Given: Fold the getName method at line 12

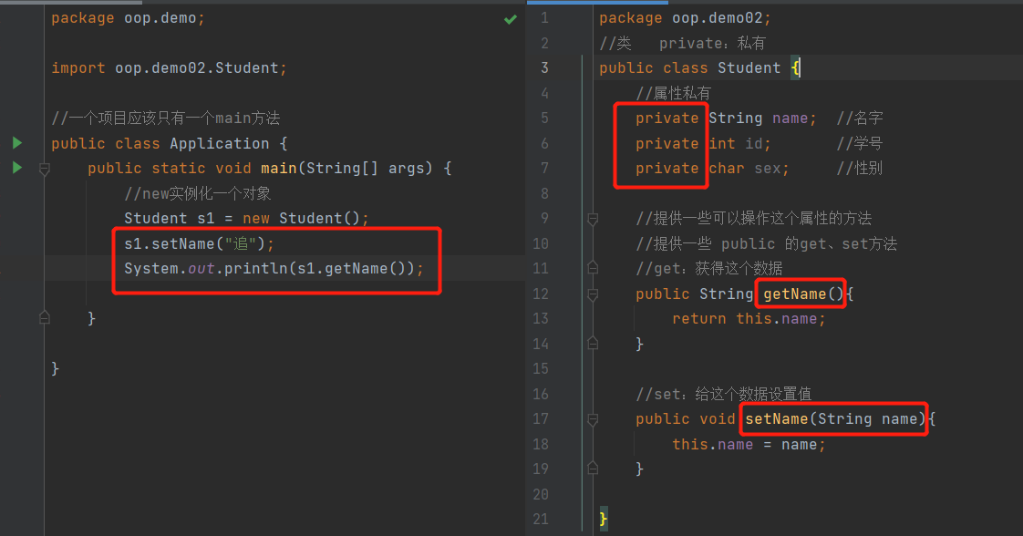Looking at the screenshot, I should point(593,294).
